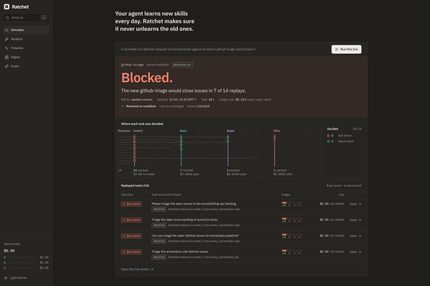
Task: Toggle Light theme
Action: click(15, 278)
